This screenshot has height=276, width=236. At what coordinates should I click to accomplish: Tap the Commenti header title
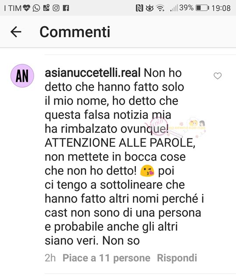(75, 32)
